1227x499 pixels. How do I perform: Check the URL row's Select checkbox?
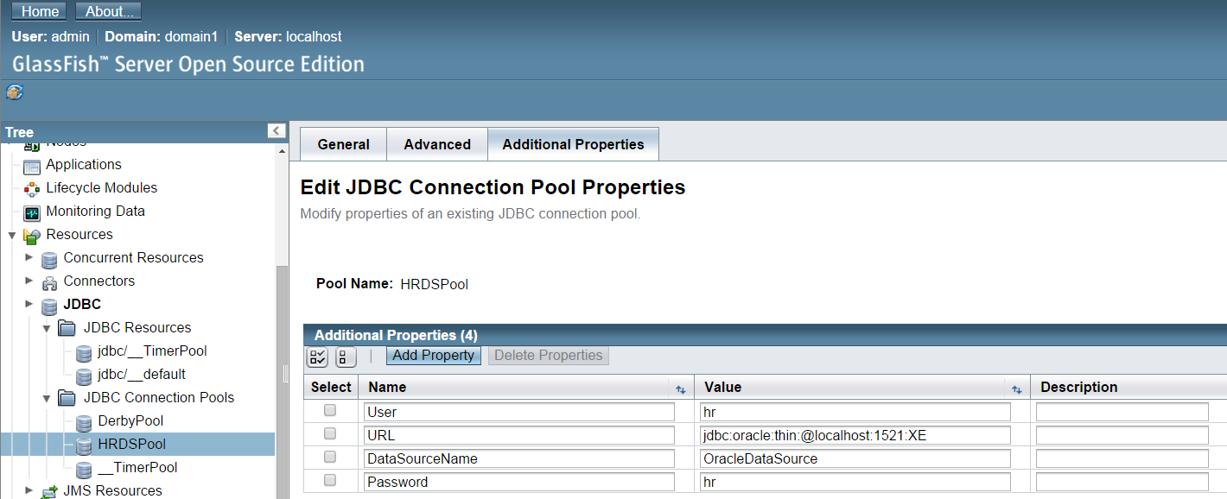329,433
